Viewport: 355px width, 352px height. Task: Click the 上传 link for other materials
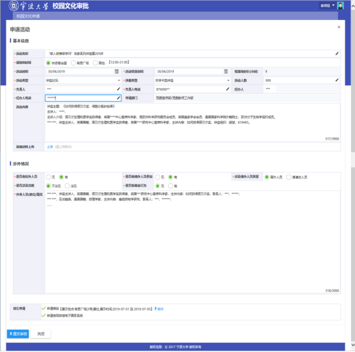point(50,147)
